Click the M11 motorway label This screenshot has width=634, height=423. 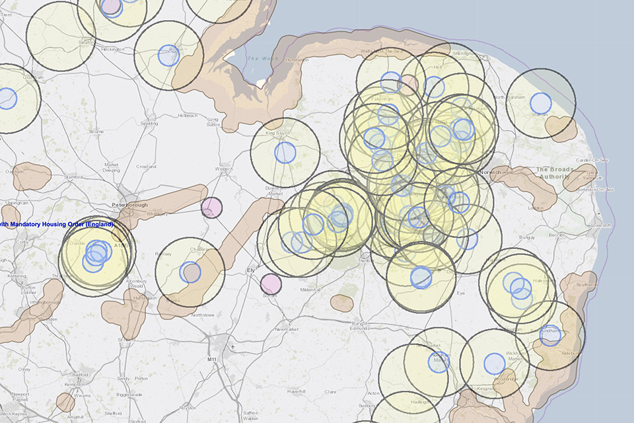click(211, 359)
